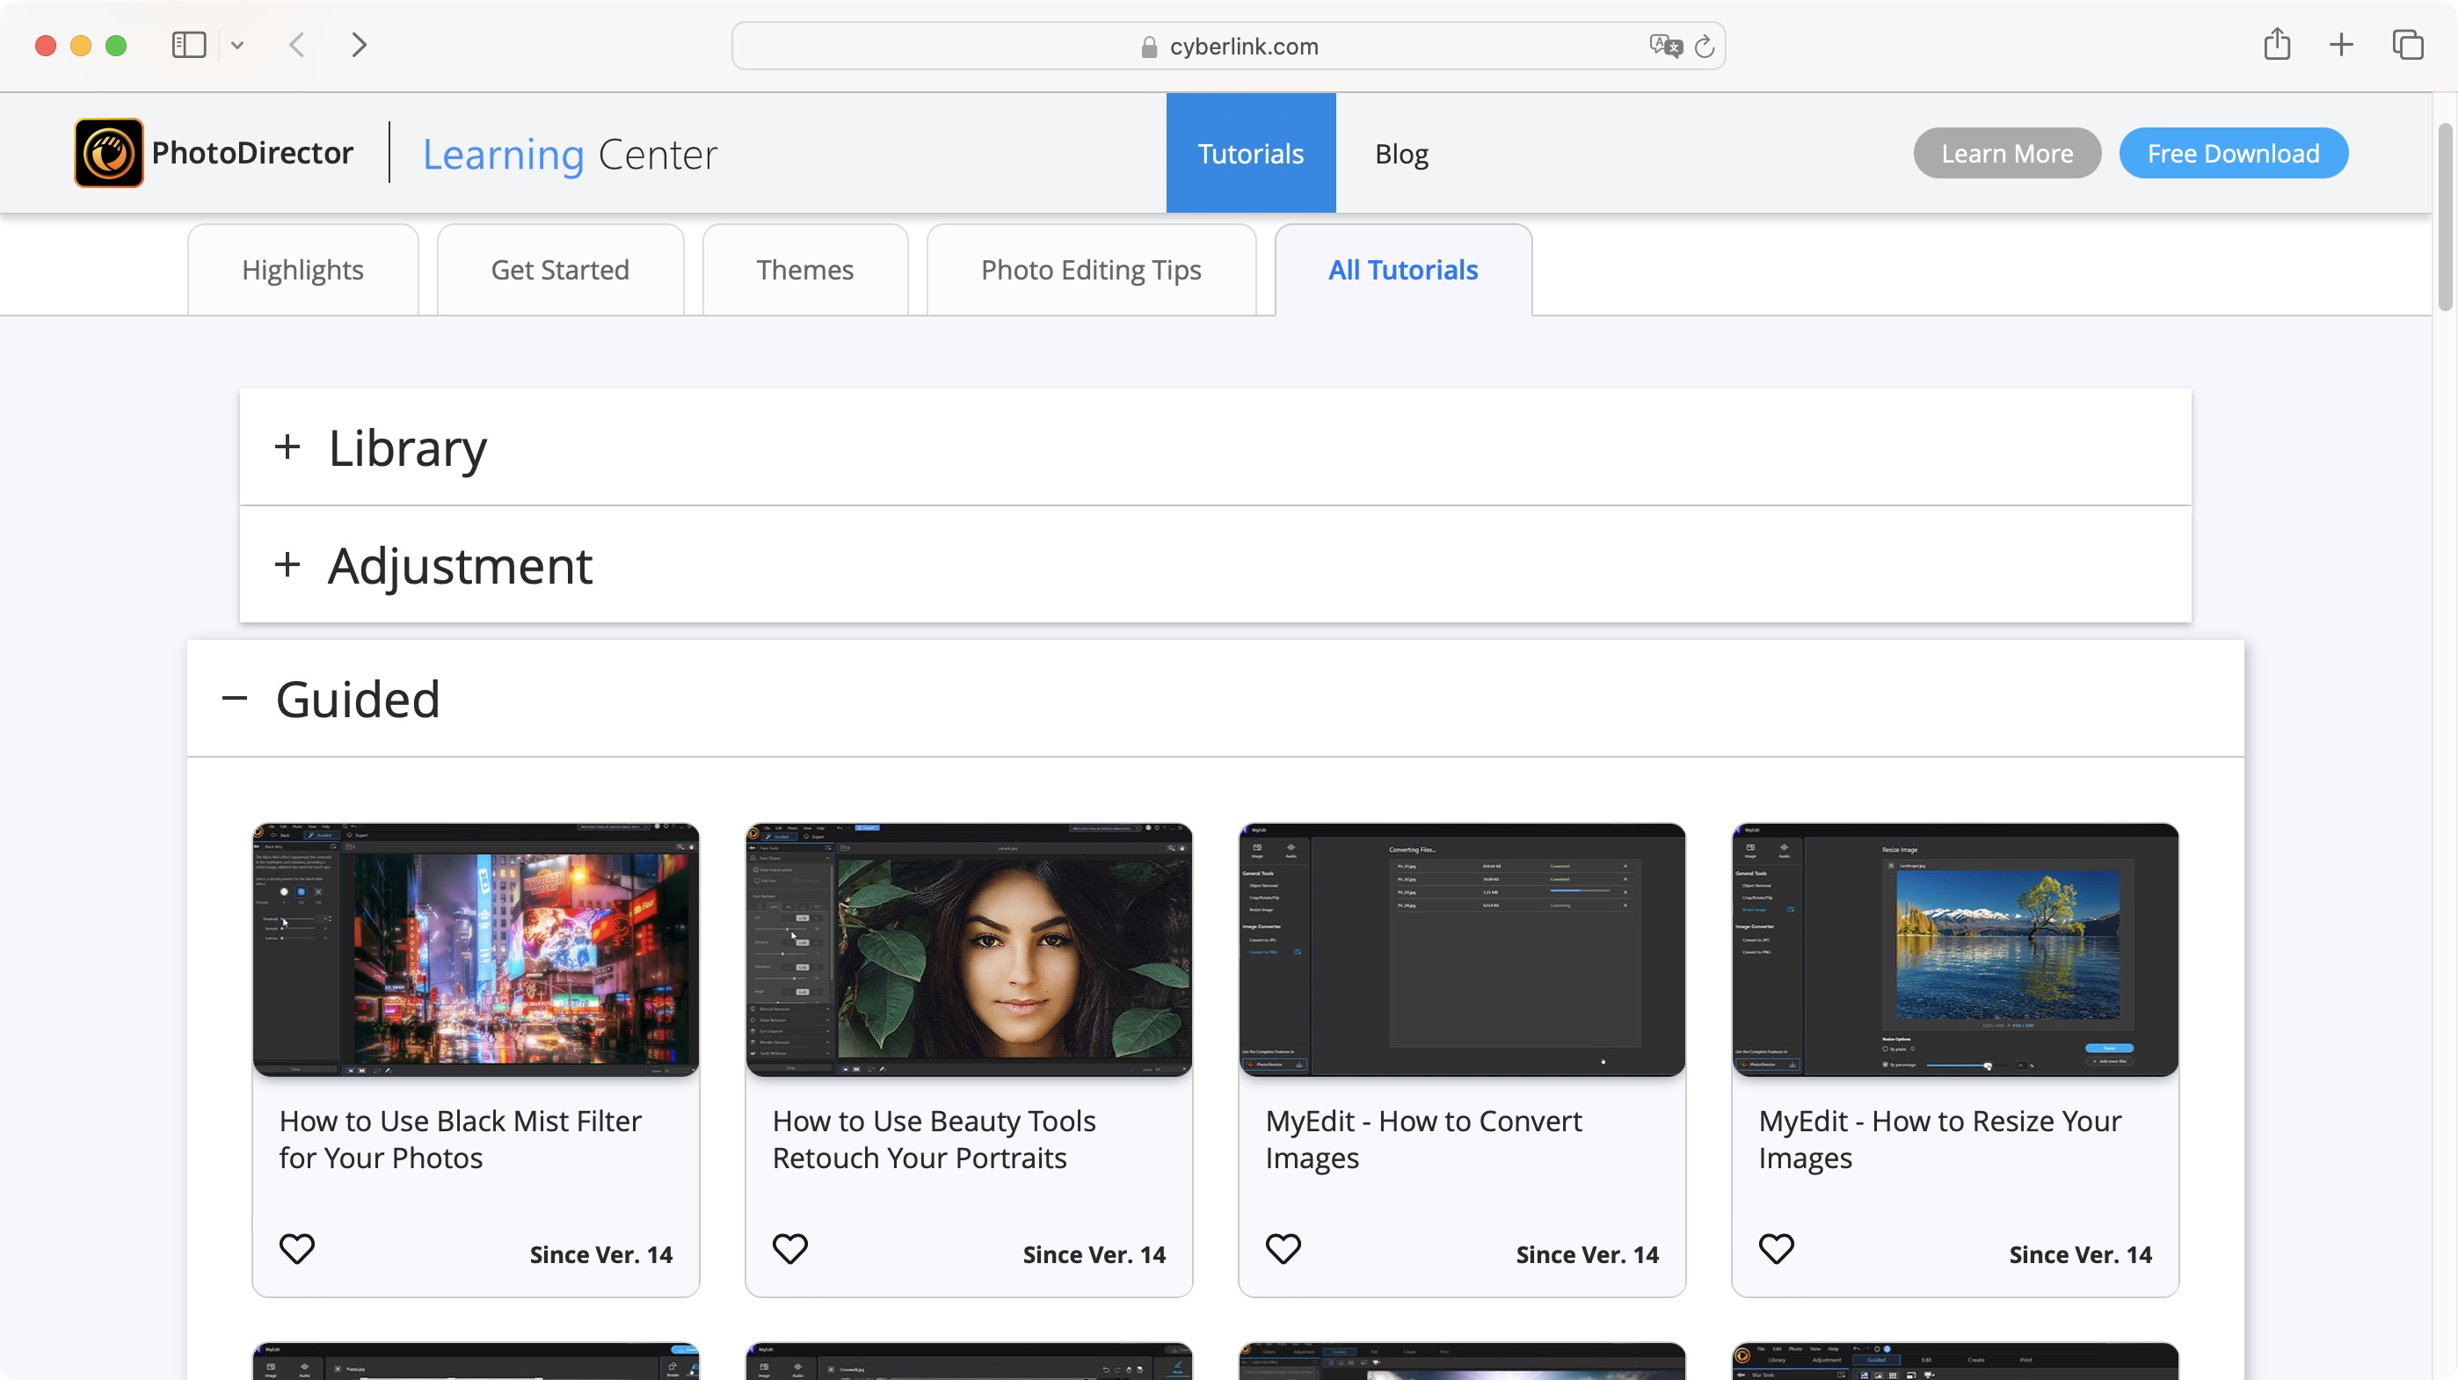Switch to the Highlights category tab
This screenshot has width=2458, height=1380.
tap(302, 268)
